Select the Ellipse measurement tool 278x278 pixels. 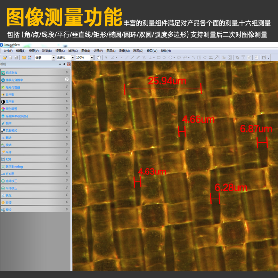[x=164, y=58]
